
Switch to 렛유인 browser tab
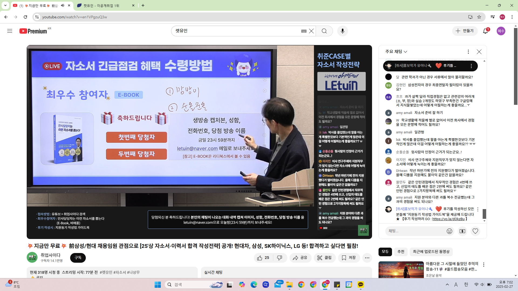click(x=105, y=6)
